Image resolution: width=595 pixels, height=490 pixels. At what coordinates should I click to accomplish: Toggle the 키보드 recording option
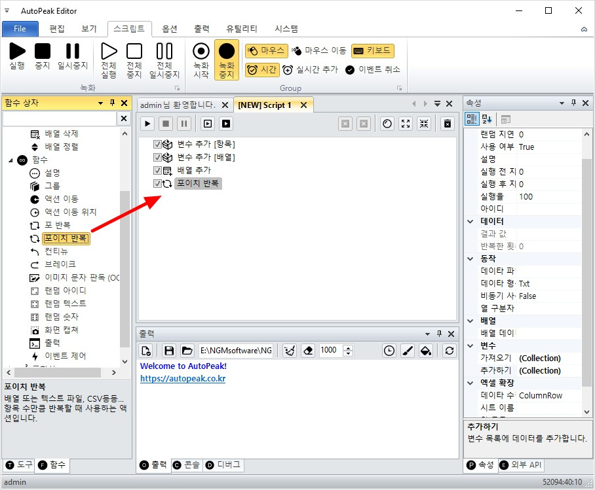(x=373, y=50)
